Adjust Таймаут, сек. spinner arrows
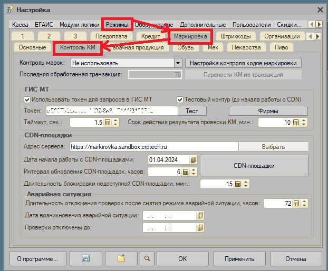The image size is (328, 271). pyautogui.click(x=115, y=123)
